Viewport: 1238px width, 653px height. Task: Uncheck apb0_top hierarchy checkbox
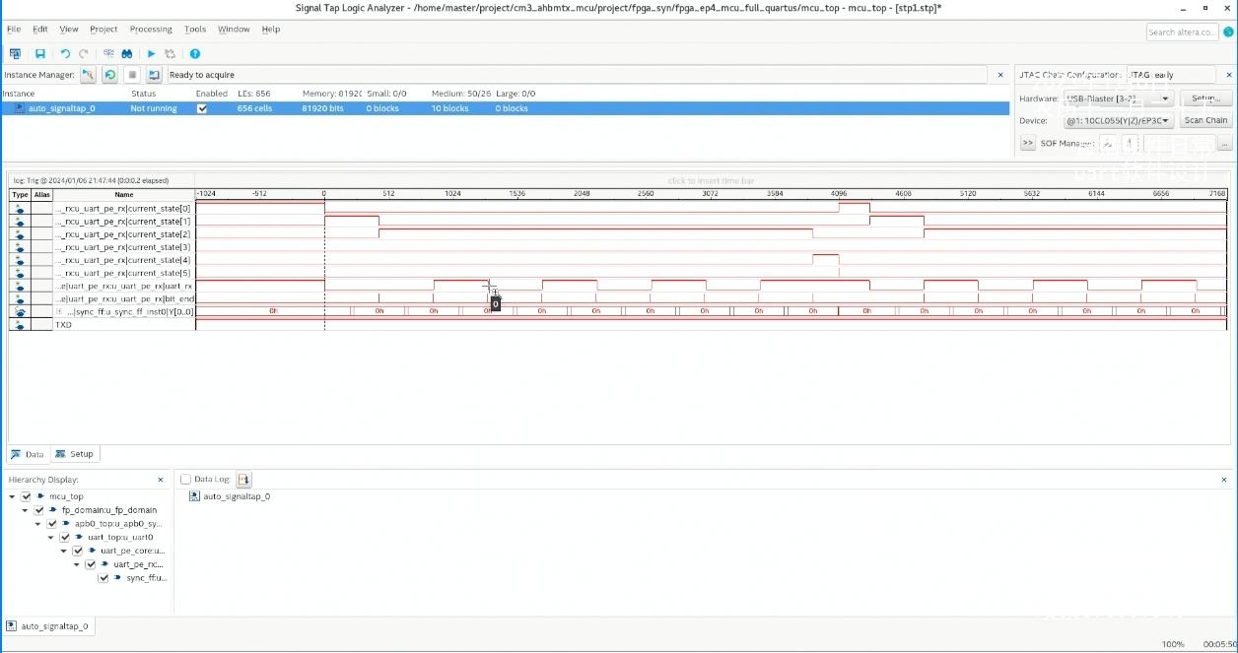[51, 524]
